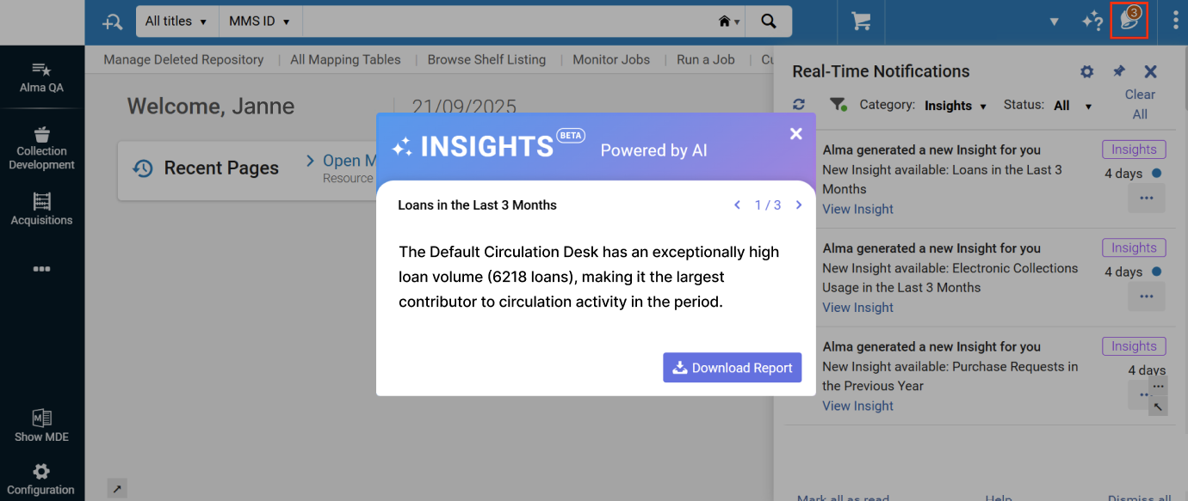Close the Insights popup dialog
This screenshot has width=1188, height=501.
pos(795,133)
